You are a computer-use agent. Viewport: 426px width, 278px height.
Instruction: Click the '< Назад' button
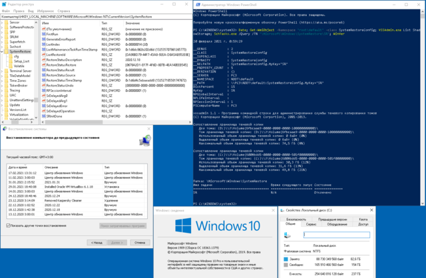click(x=97, y=243)
